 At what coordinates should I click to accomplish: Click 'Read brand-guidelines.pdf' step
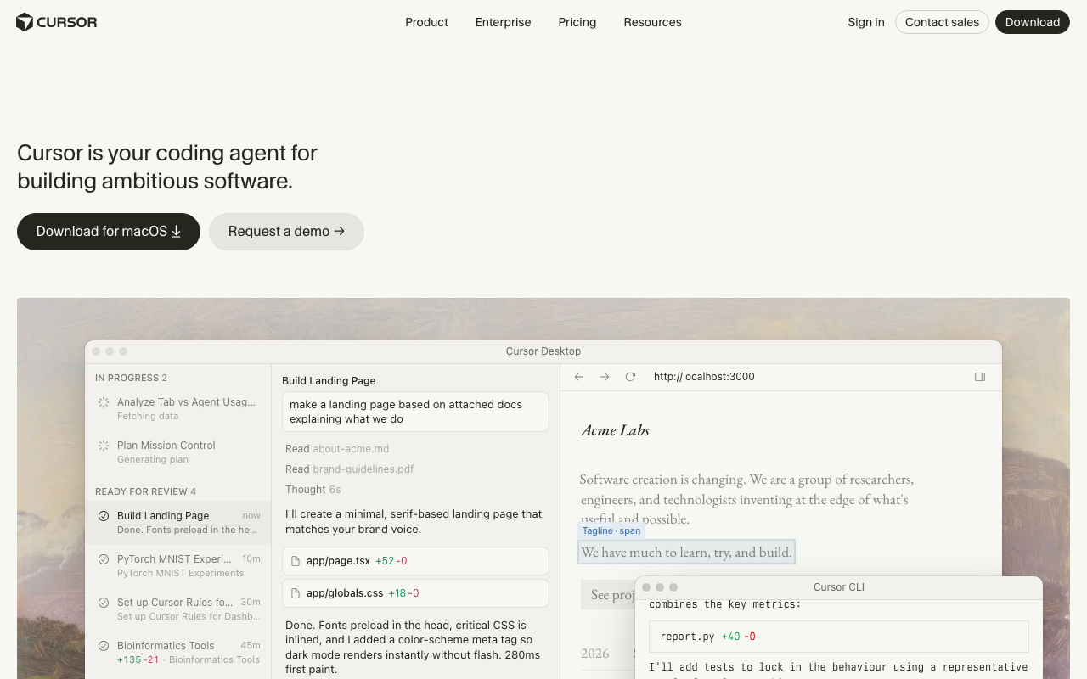[350, 469]
